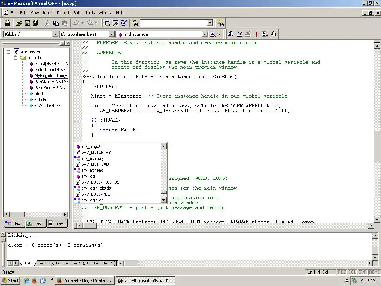Click editor vertical scrollbar up arrow
The width and height of the screenshot is (381, 286).
coord(377,45)
